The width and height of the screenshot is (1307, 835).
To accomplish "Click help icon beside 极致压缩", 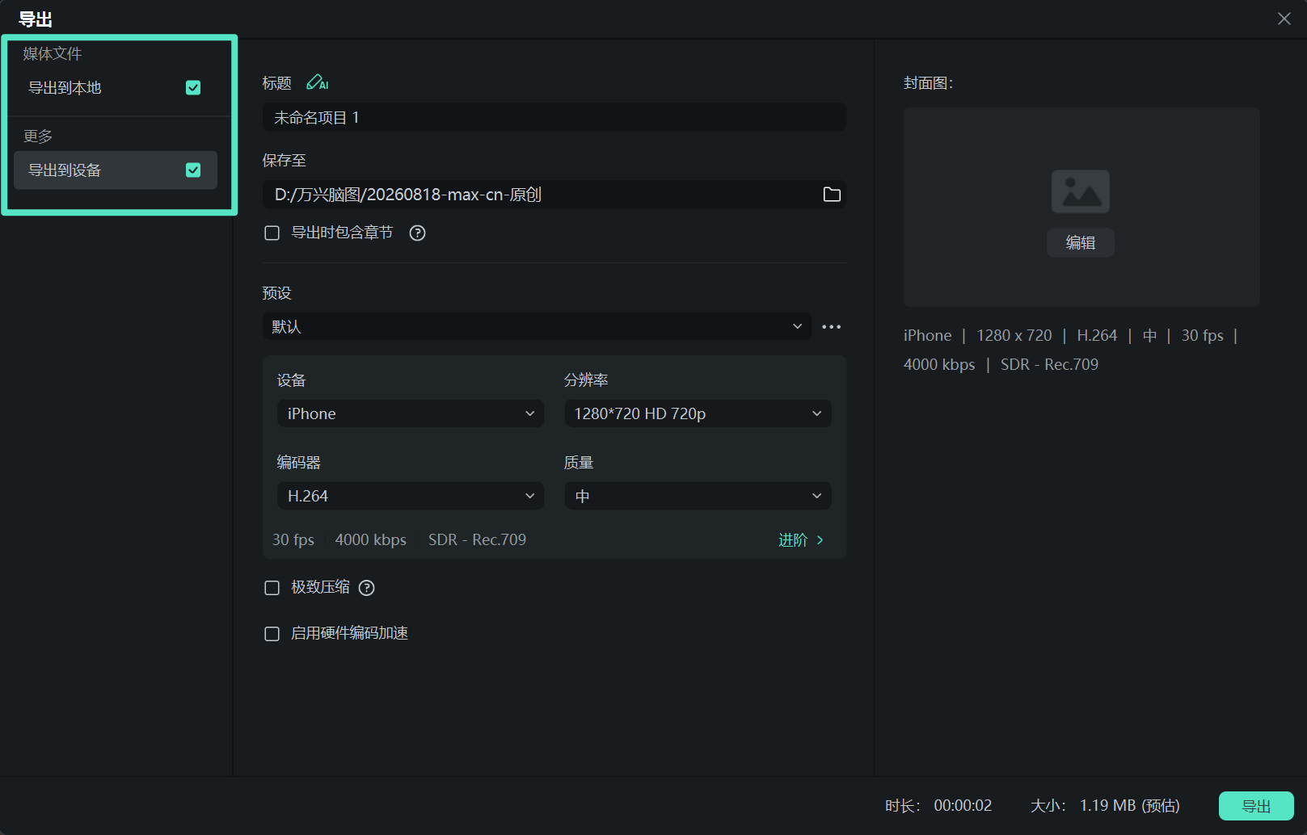I will click(x=366, y=588).
